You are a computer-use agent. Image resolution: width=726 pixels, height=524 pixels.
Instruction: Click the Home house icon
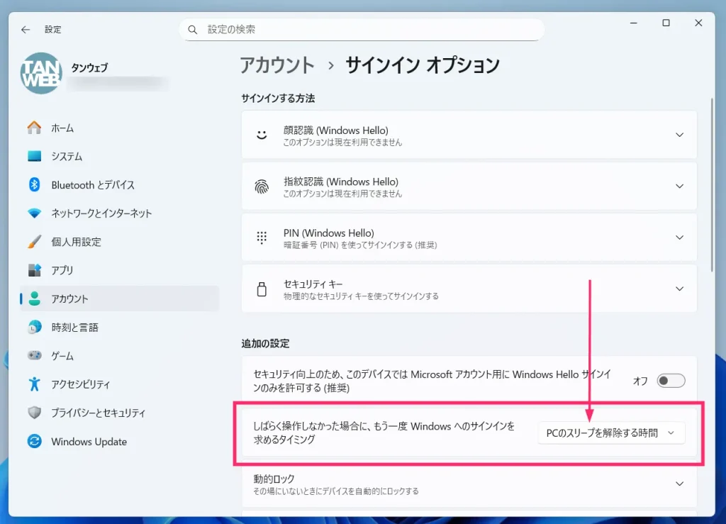[34, 128]
